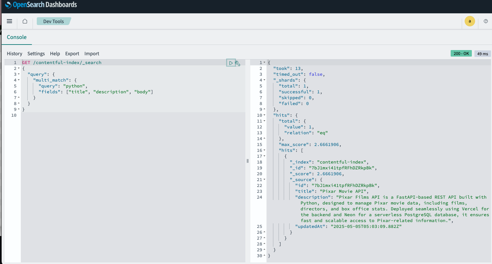Open the help question-mark icon
This screenshot has height=264, width=492.
point(486,21)
